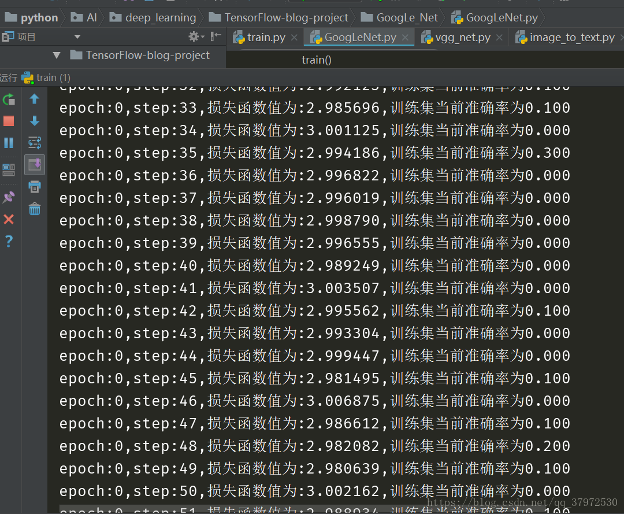Image resolution: width=624 pixels, height=514 pixels.
Task: Stop the running train process
Action: click(x=9, y=121)
